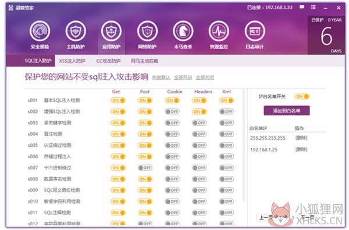
Task: Click the Headers column header
Action: pos(203,91)
